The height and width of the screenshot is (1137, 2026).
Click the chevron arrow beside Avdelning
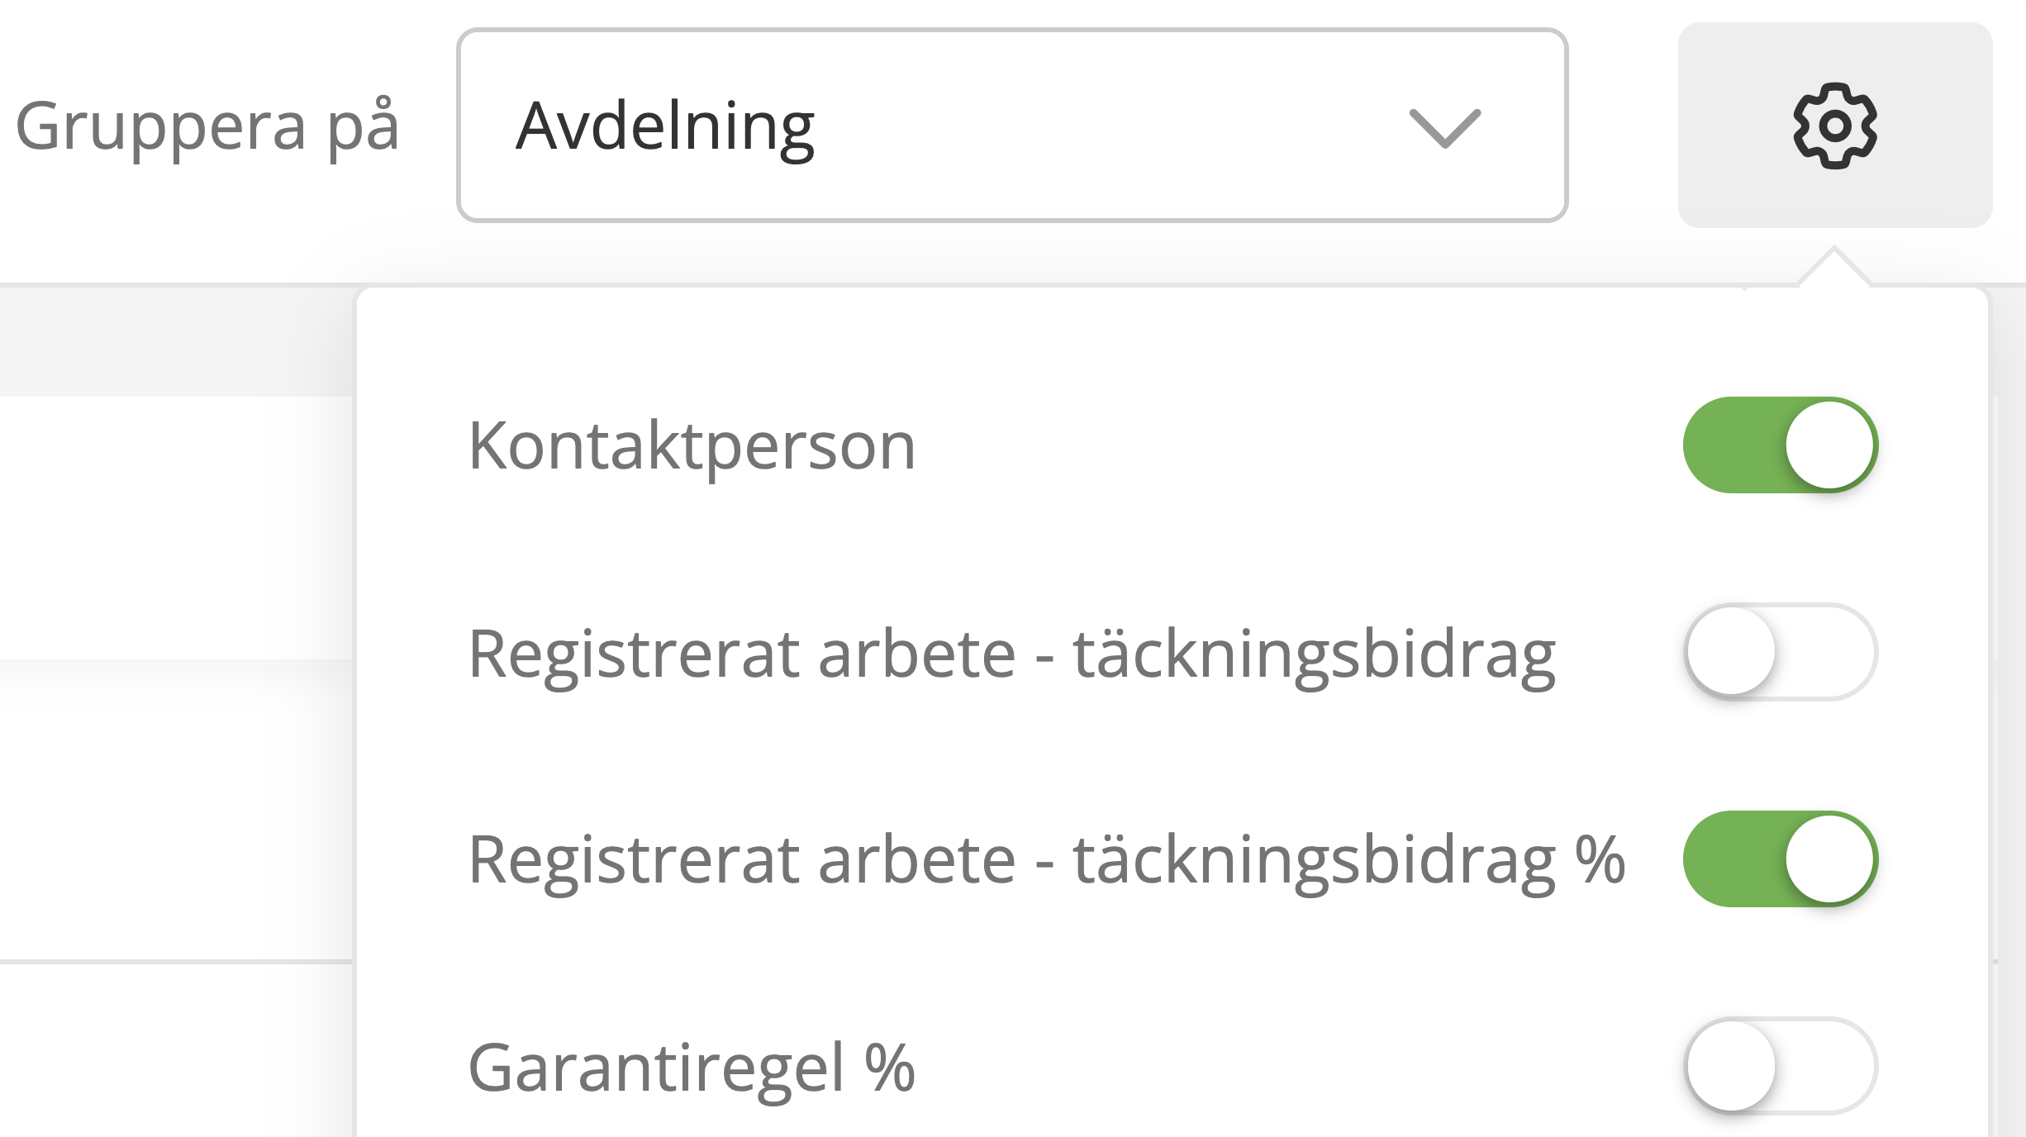1444,129
